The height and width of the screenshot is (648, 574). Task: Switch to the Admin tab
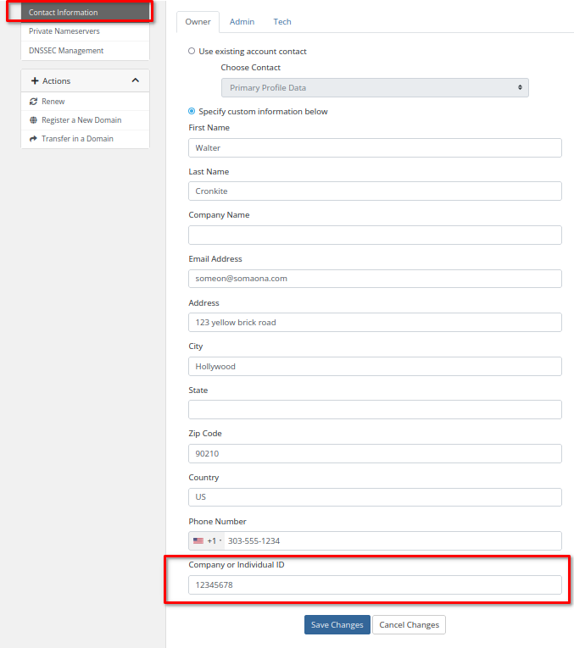click(x=242, y=22)
